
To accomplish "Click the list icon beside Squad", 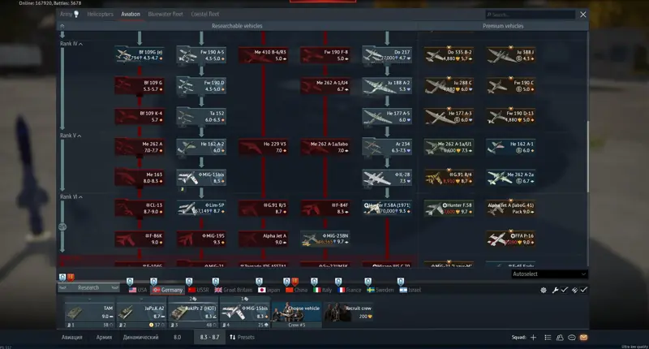I will point(548,338).
